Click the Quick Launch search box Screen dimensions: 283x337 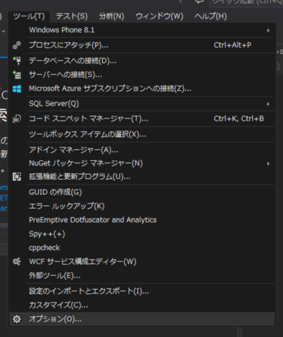(x=246, y=3)
